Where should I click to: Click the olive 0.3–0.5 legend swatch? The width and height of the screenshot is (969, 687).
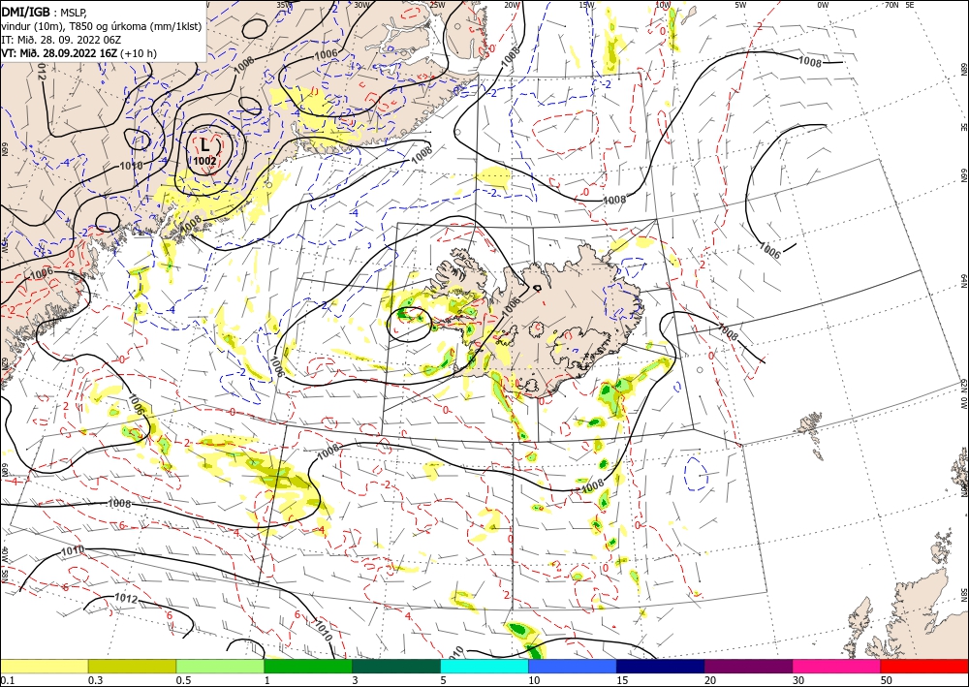tap(132, 667)
